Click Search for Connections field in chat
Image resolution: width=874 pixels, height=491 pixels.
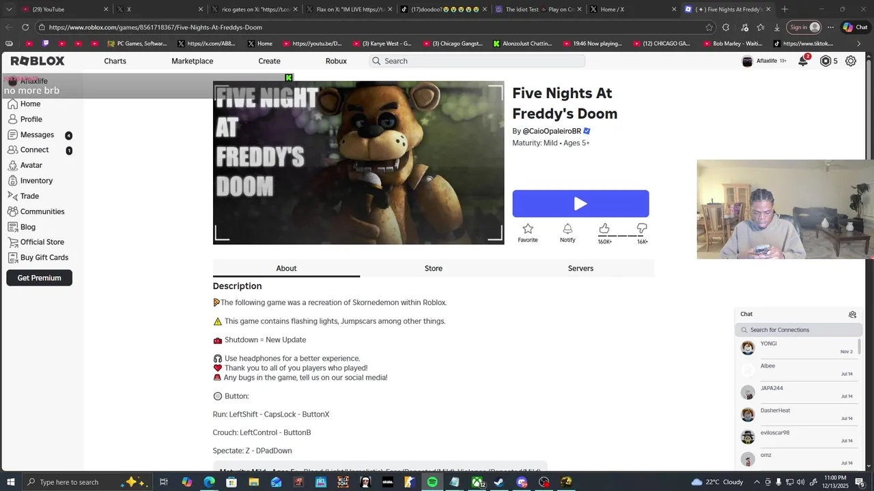click(798, 330)
